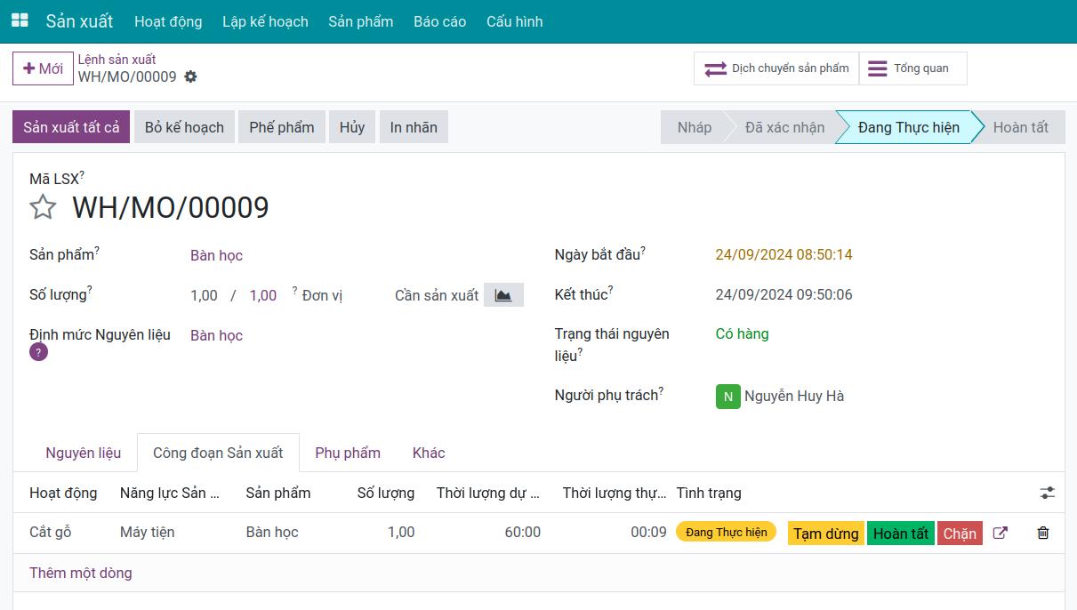Finish the work order with green Hoàn tất

click(x=901, y=534)
